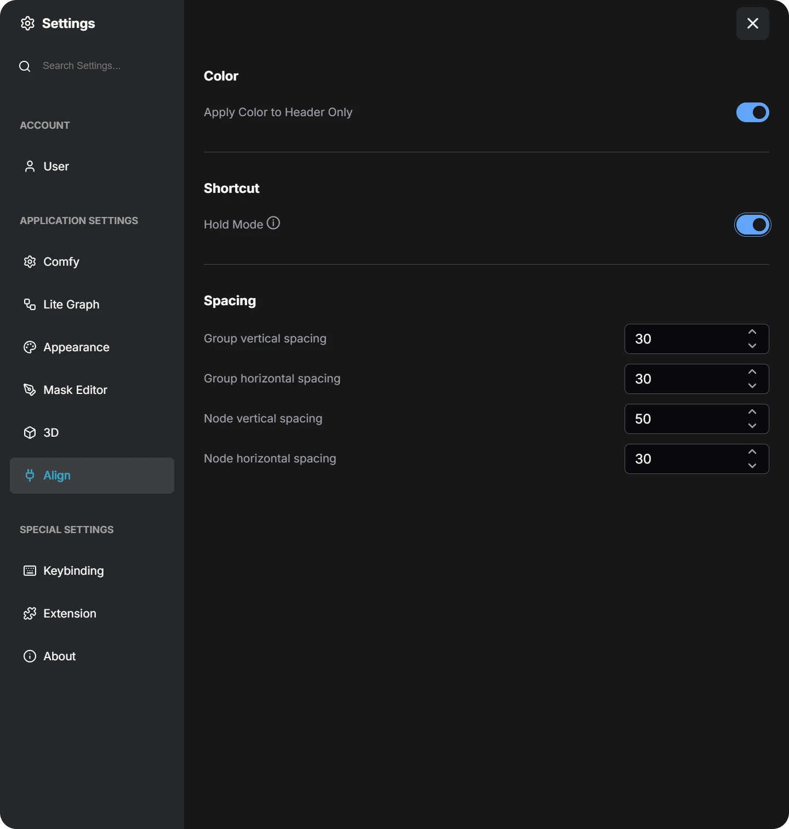Click the Mask Editor brush icon
The width and height of the screenshot is (789, 829).
(30, 390)
